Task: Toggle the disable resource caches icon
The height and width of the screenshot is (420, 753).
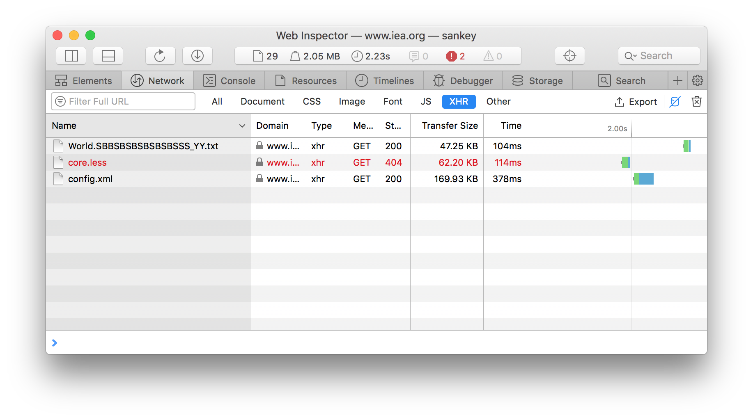Action: pos(675,102)
